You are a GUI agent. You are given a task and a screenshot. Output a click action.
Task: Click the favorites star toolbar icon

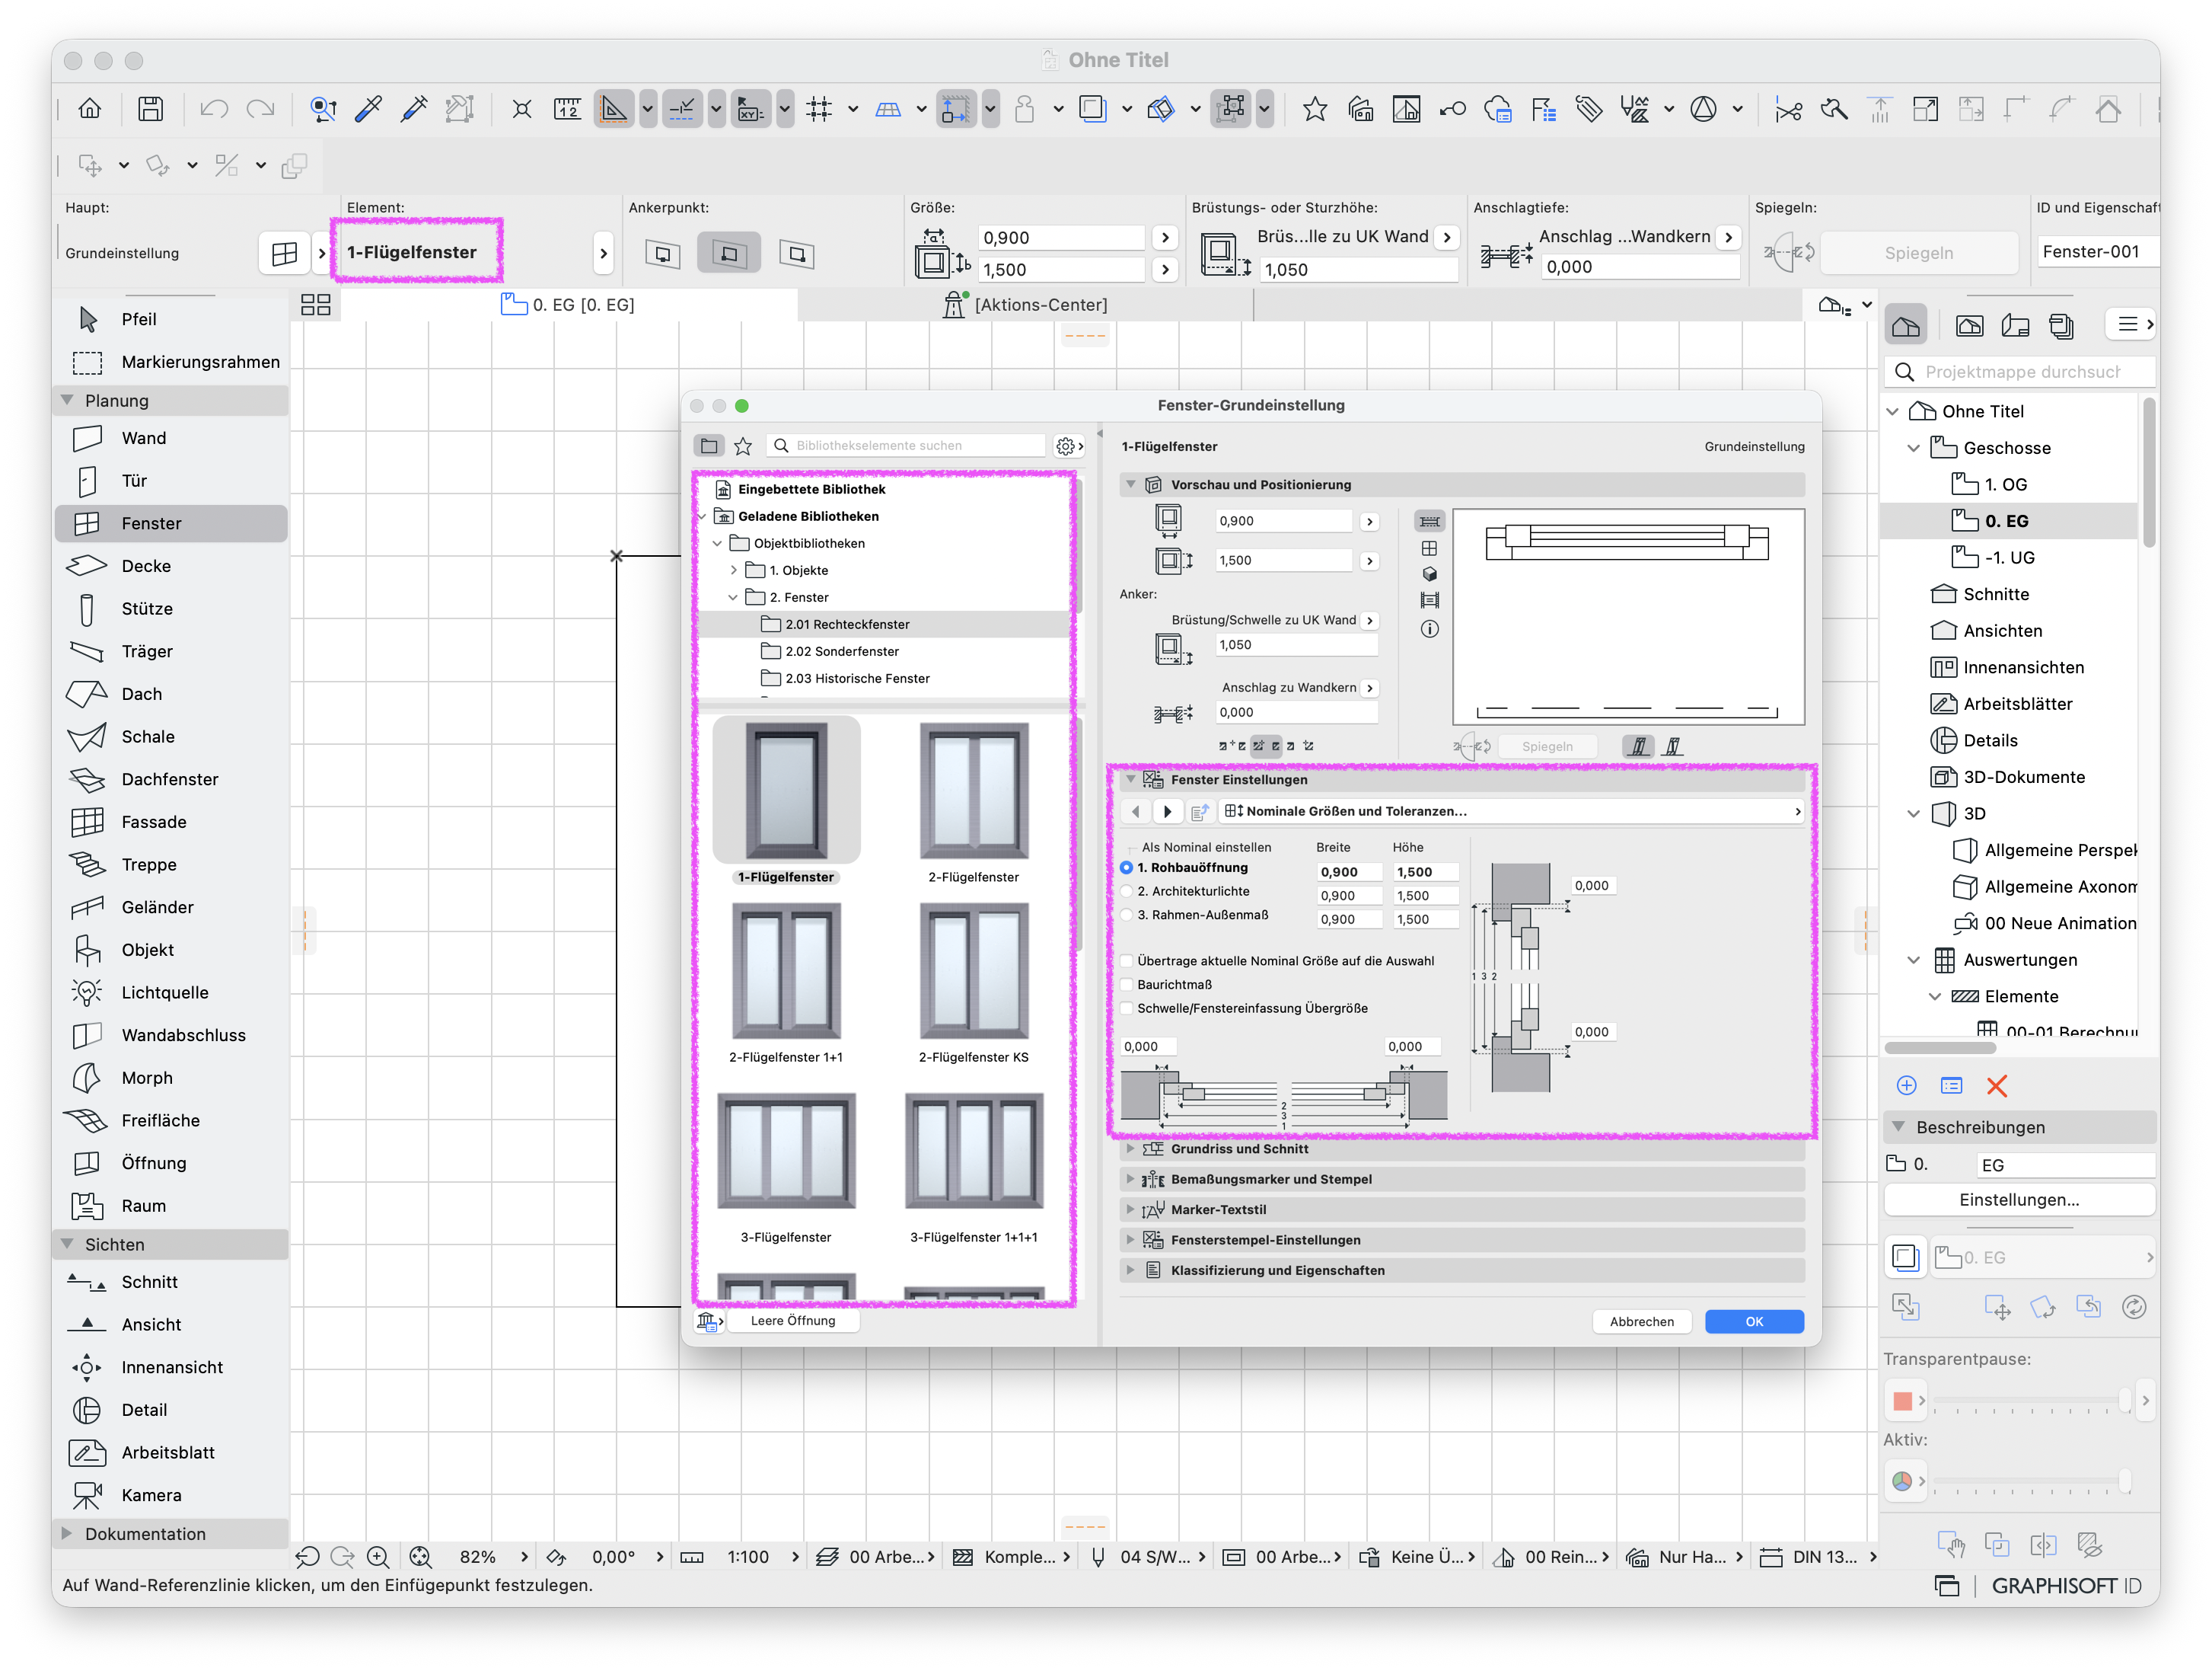[x=1314, y=108]
